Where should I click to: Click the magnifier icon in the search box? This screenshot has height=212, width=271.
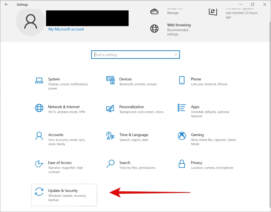[176, 55]
